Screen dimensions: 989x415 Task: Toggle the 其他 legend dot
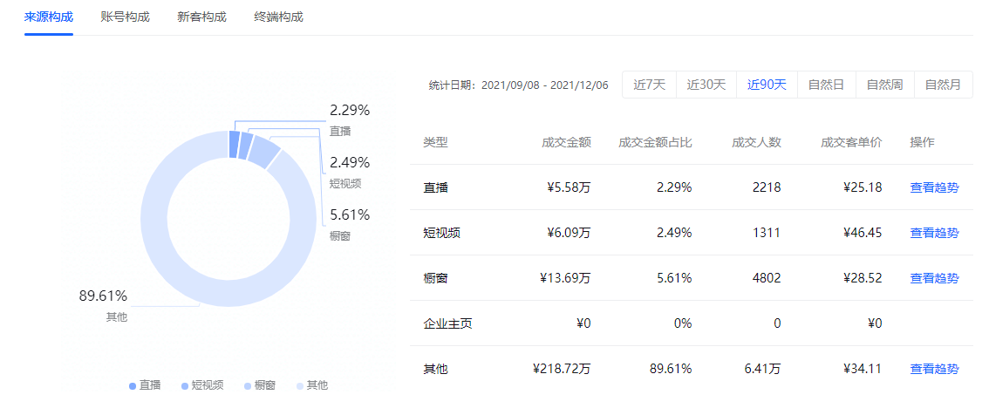tap(299, 385)
